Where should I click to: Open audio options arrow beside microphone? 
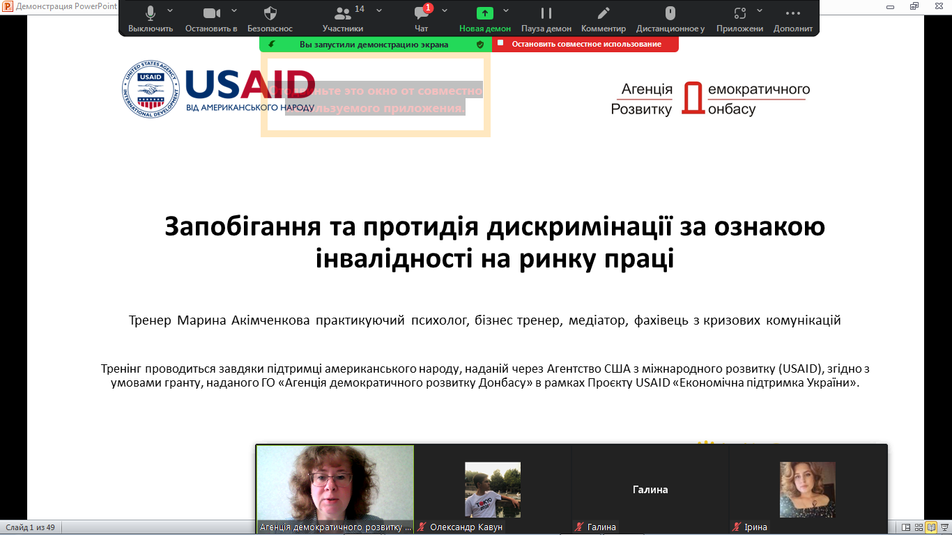tap(171, 10)
